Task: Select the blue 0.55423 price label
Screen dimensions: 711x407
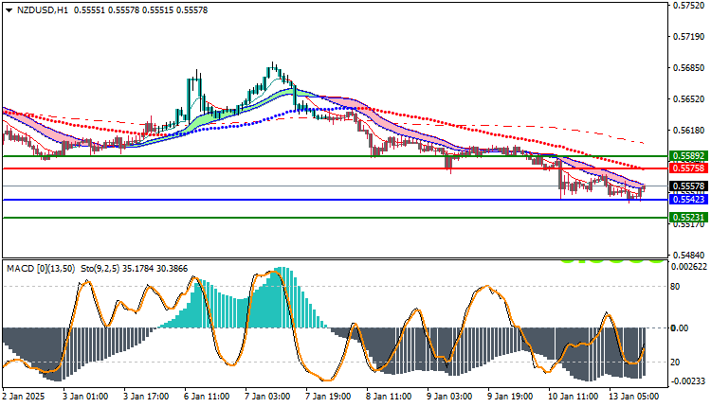Action: pos(688,199)
